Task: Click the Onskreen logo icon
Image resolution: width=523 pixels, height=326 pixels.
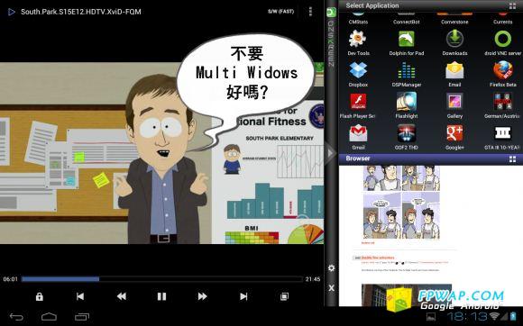Action: click(x=331, y=13)
